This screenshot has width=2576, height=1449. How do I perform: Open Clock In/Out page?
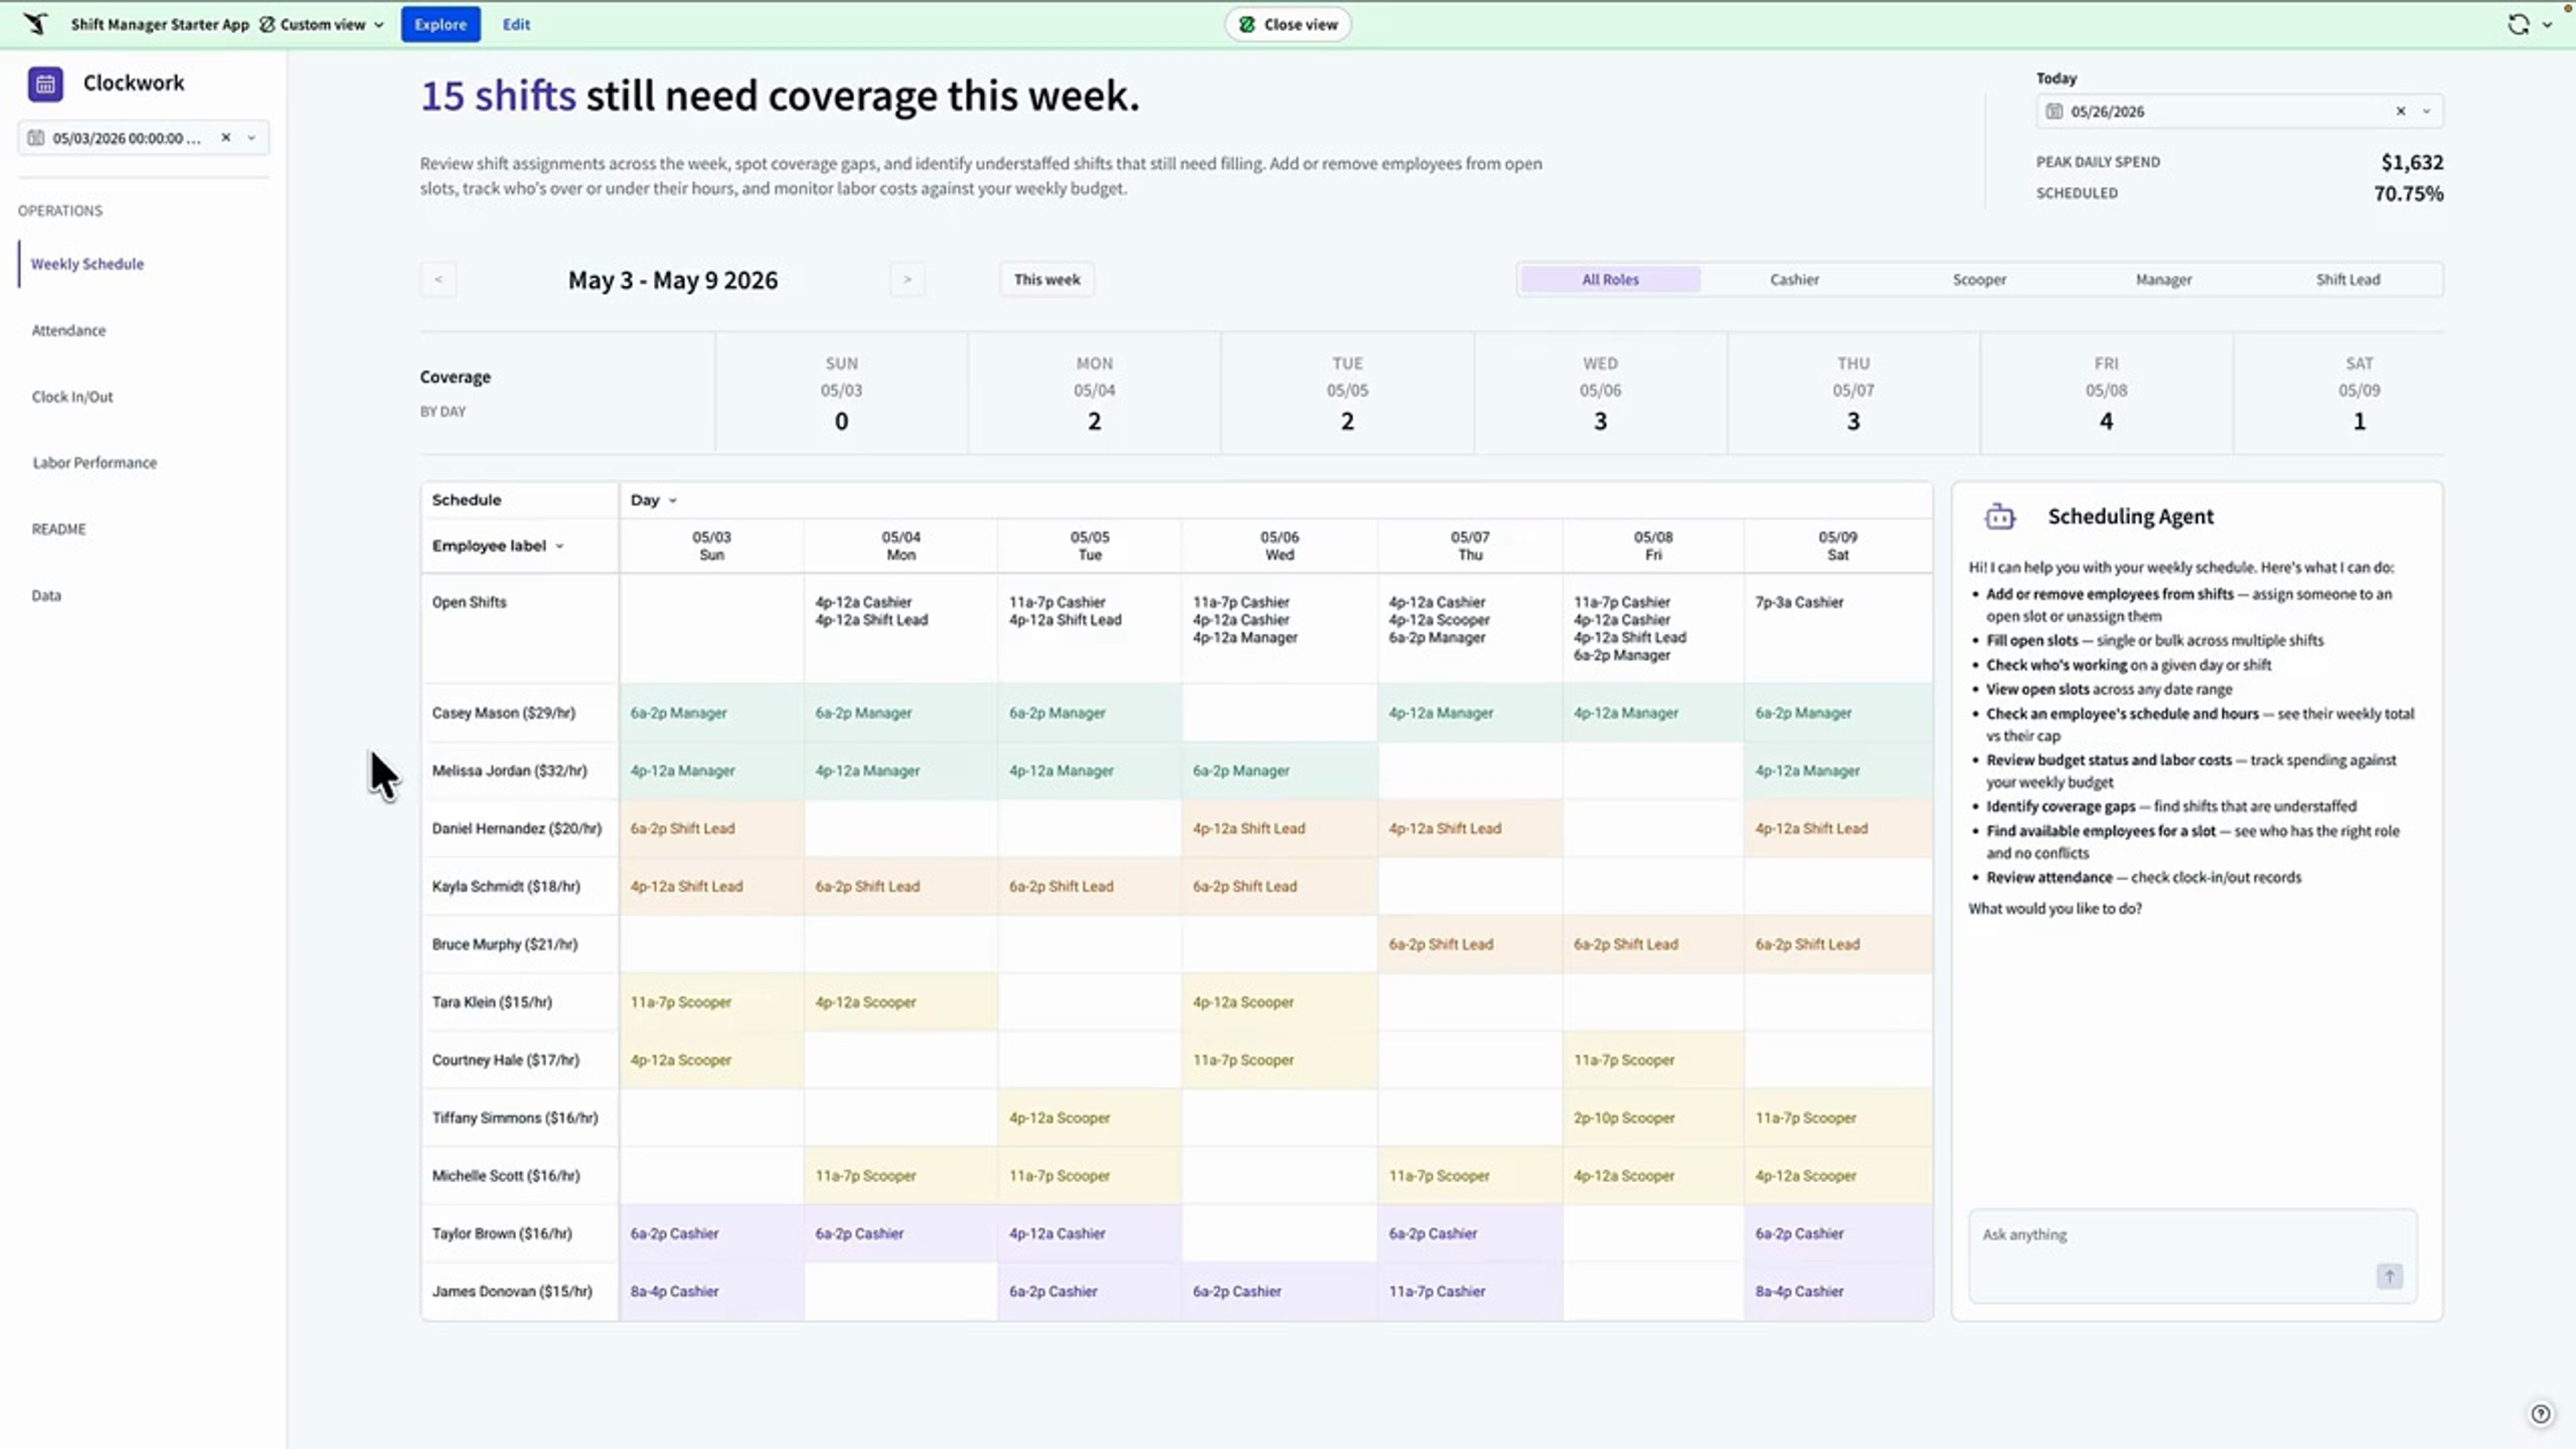click(72, 396)
